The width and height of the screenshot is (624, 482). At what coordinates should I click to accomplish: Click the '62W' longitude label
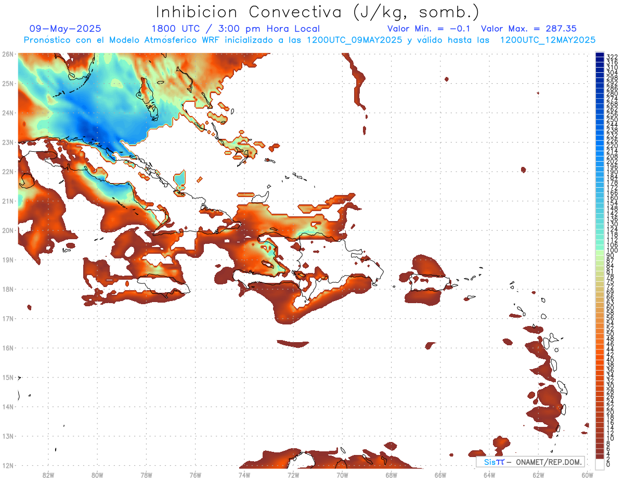[538, 475]
